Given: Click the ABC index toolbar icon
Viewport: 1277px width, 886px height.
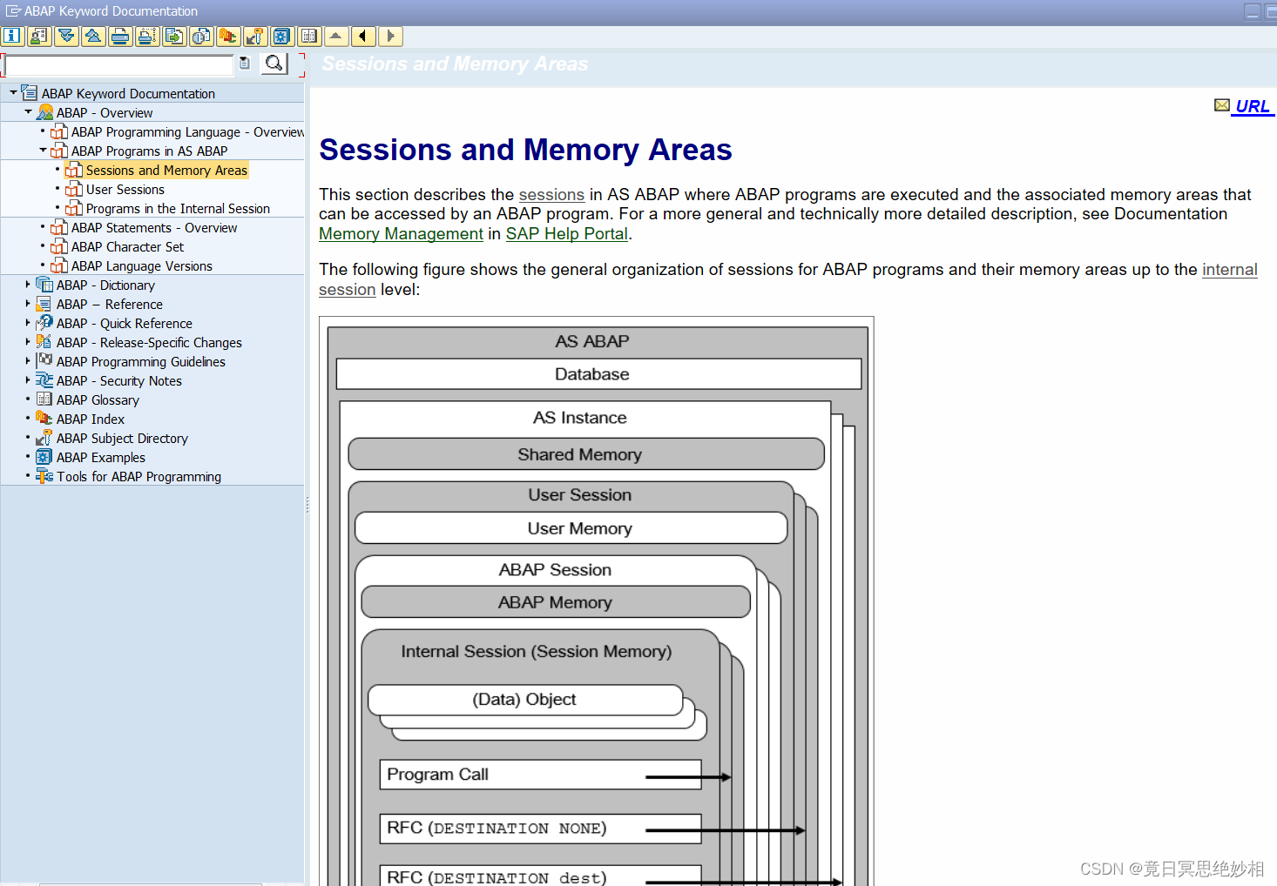Looking at the screenshot, I should click(228, 36).
